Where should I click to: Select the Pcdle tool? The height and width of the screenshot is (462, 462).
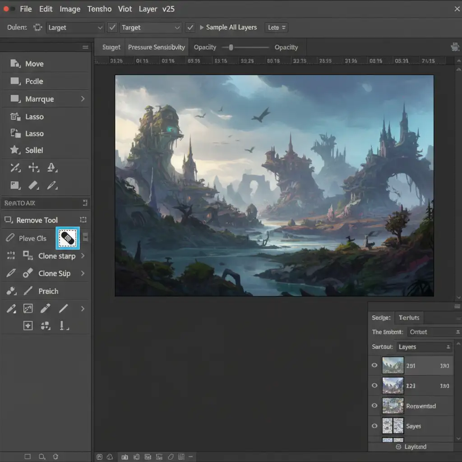pyautogui.click(x=34, y=81)
